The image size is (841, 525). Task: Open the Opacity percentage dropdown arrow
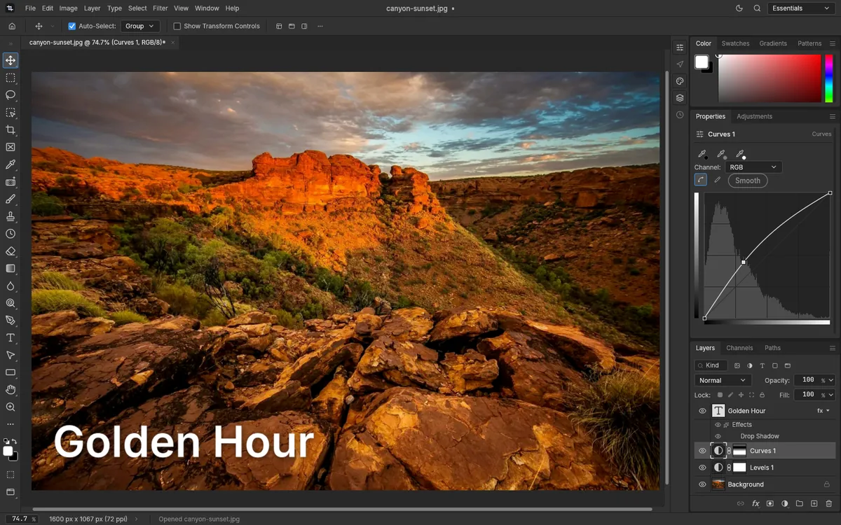pyautogui.click(x=831, y=380)
